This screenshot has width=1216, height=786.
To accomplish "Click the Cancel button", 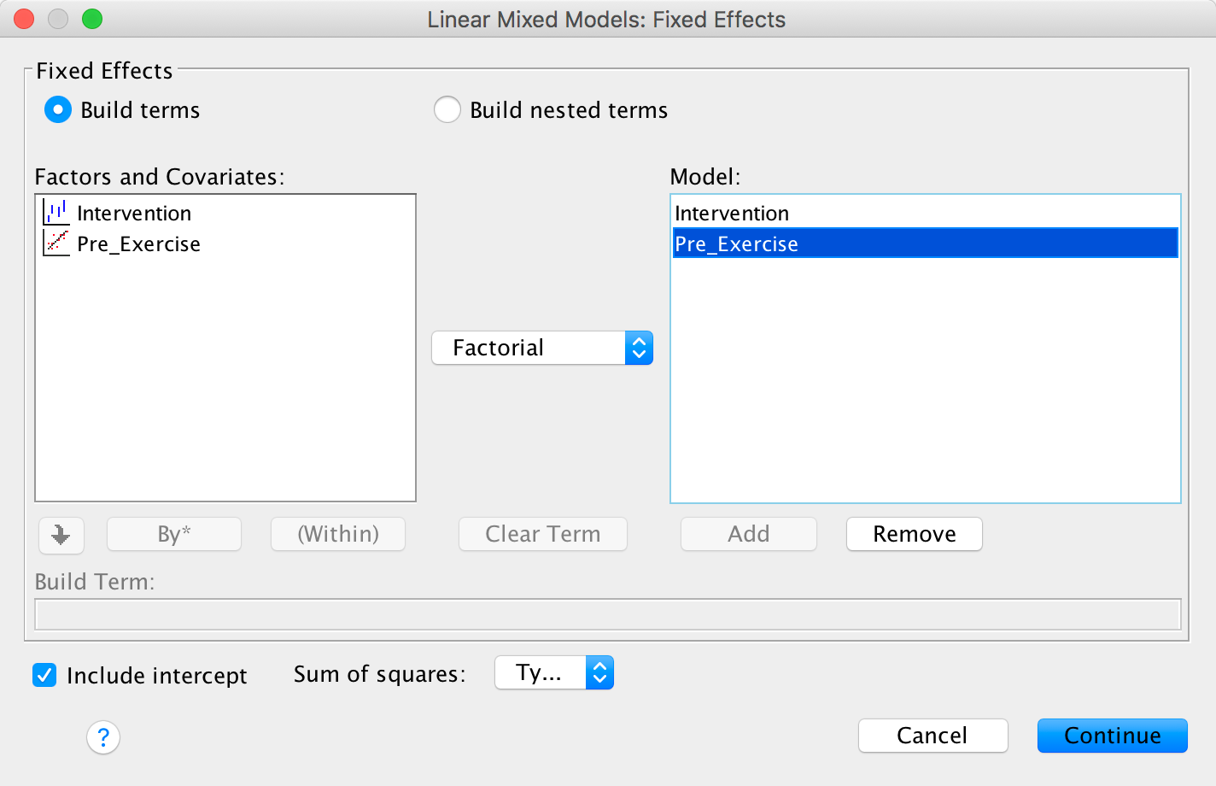I will pyautogui.click(x=932, y=736).
